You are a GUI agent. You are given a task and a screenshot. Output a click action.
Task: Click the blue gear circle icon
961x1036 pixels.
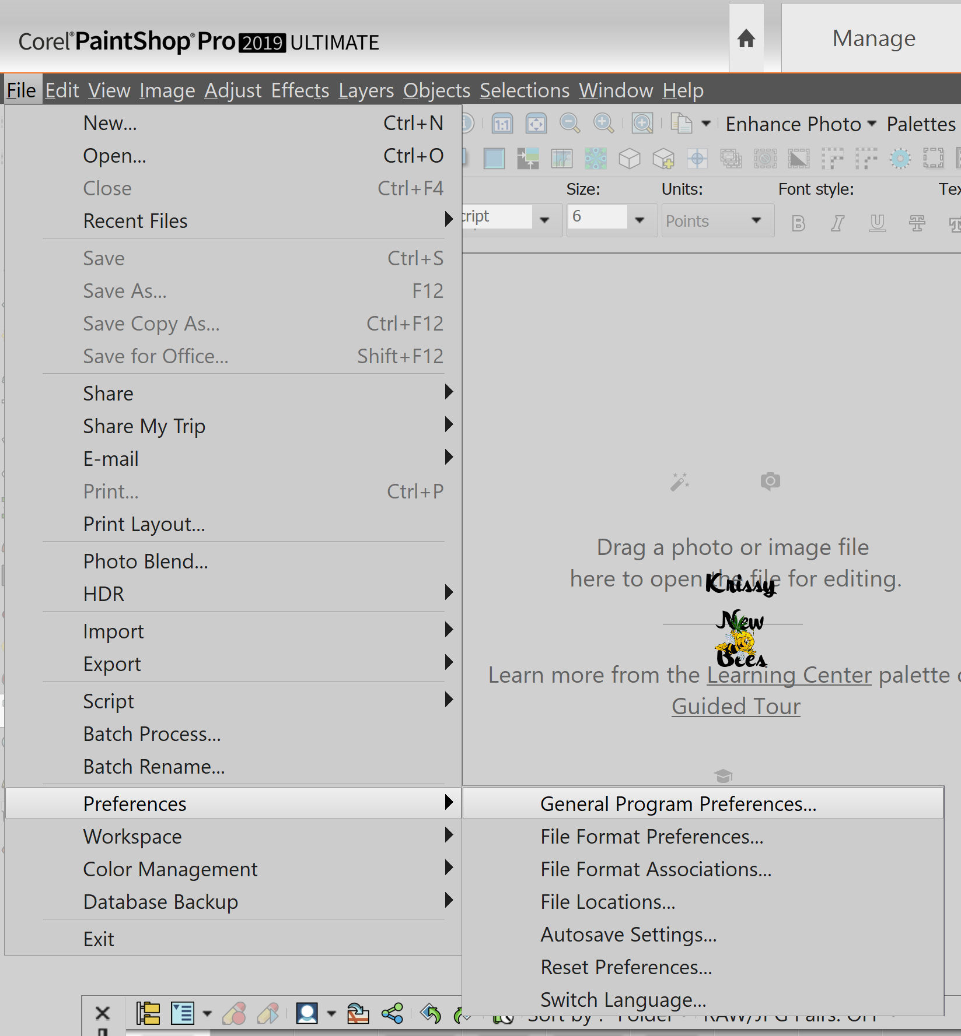900,159
